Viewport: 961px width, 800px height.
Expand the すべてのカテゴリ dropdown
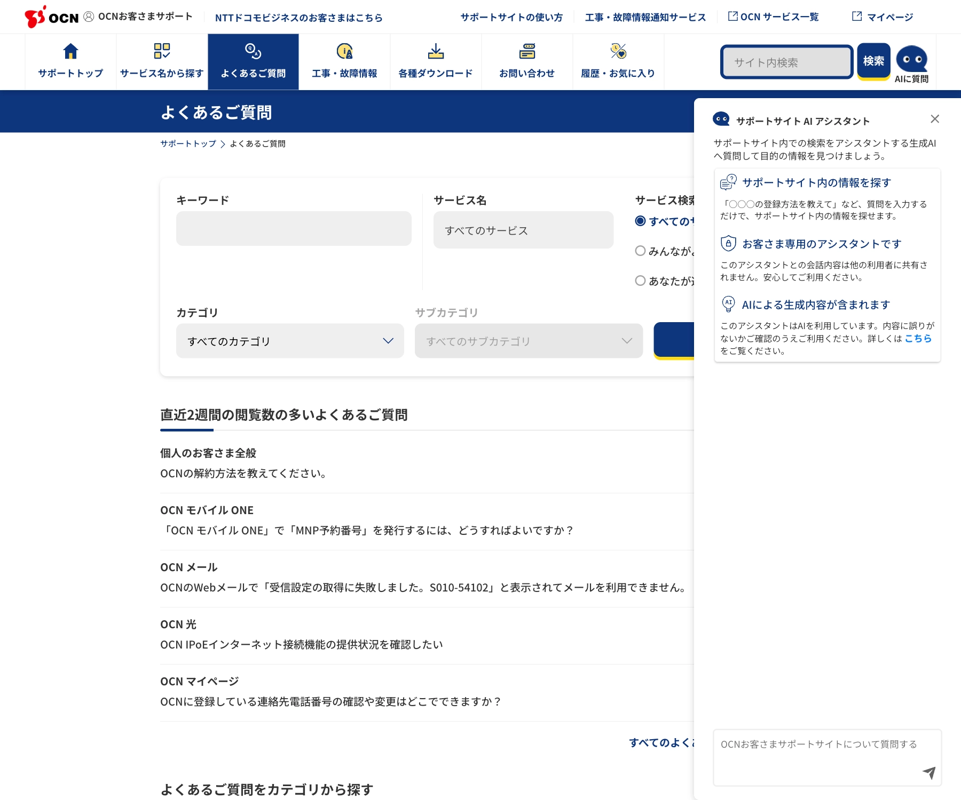(x=289, y=340)
